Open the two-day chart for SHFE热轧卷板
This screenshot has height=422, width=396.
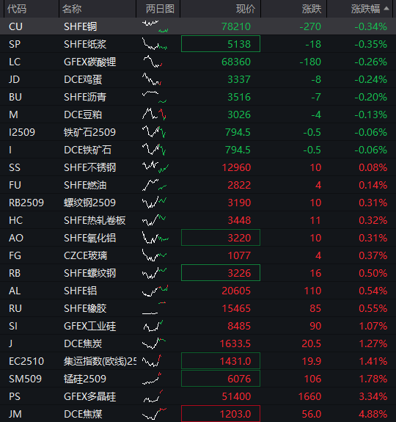(x=154, y=220)
